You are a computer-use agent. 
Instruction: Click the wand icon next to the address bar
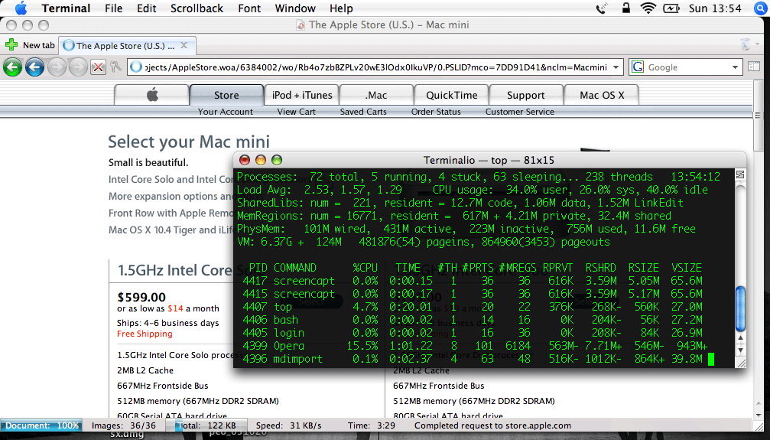(115, 67)
